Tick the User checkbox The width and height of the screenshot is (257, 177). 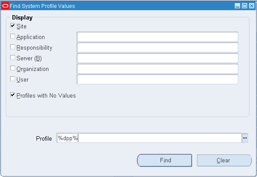(x=12, y=79)
